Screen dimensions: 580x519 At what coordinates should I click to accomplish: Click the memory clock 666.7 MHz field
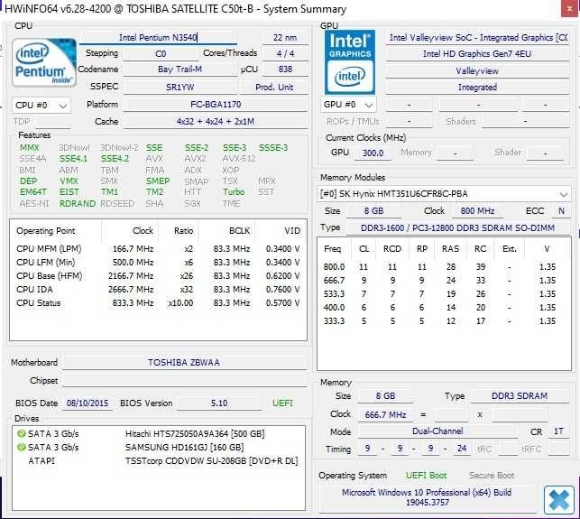385,415
